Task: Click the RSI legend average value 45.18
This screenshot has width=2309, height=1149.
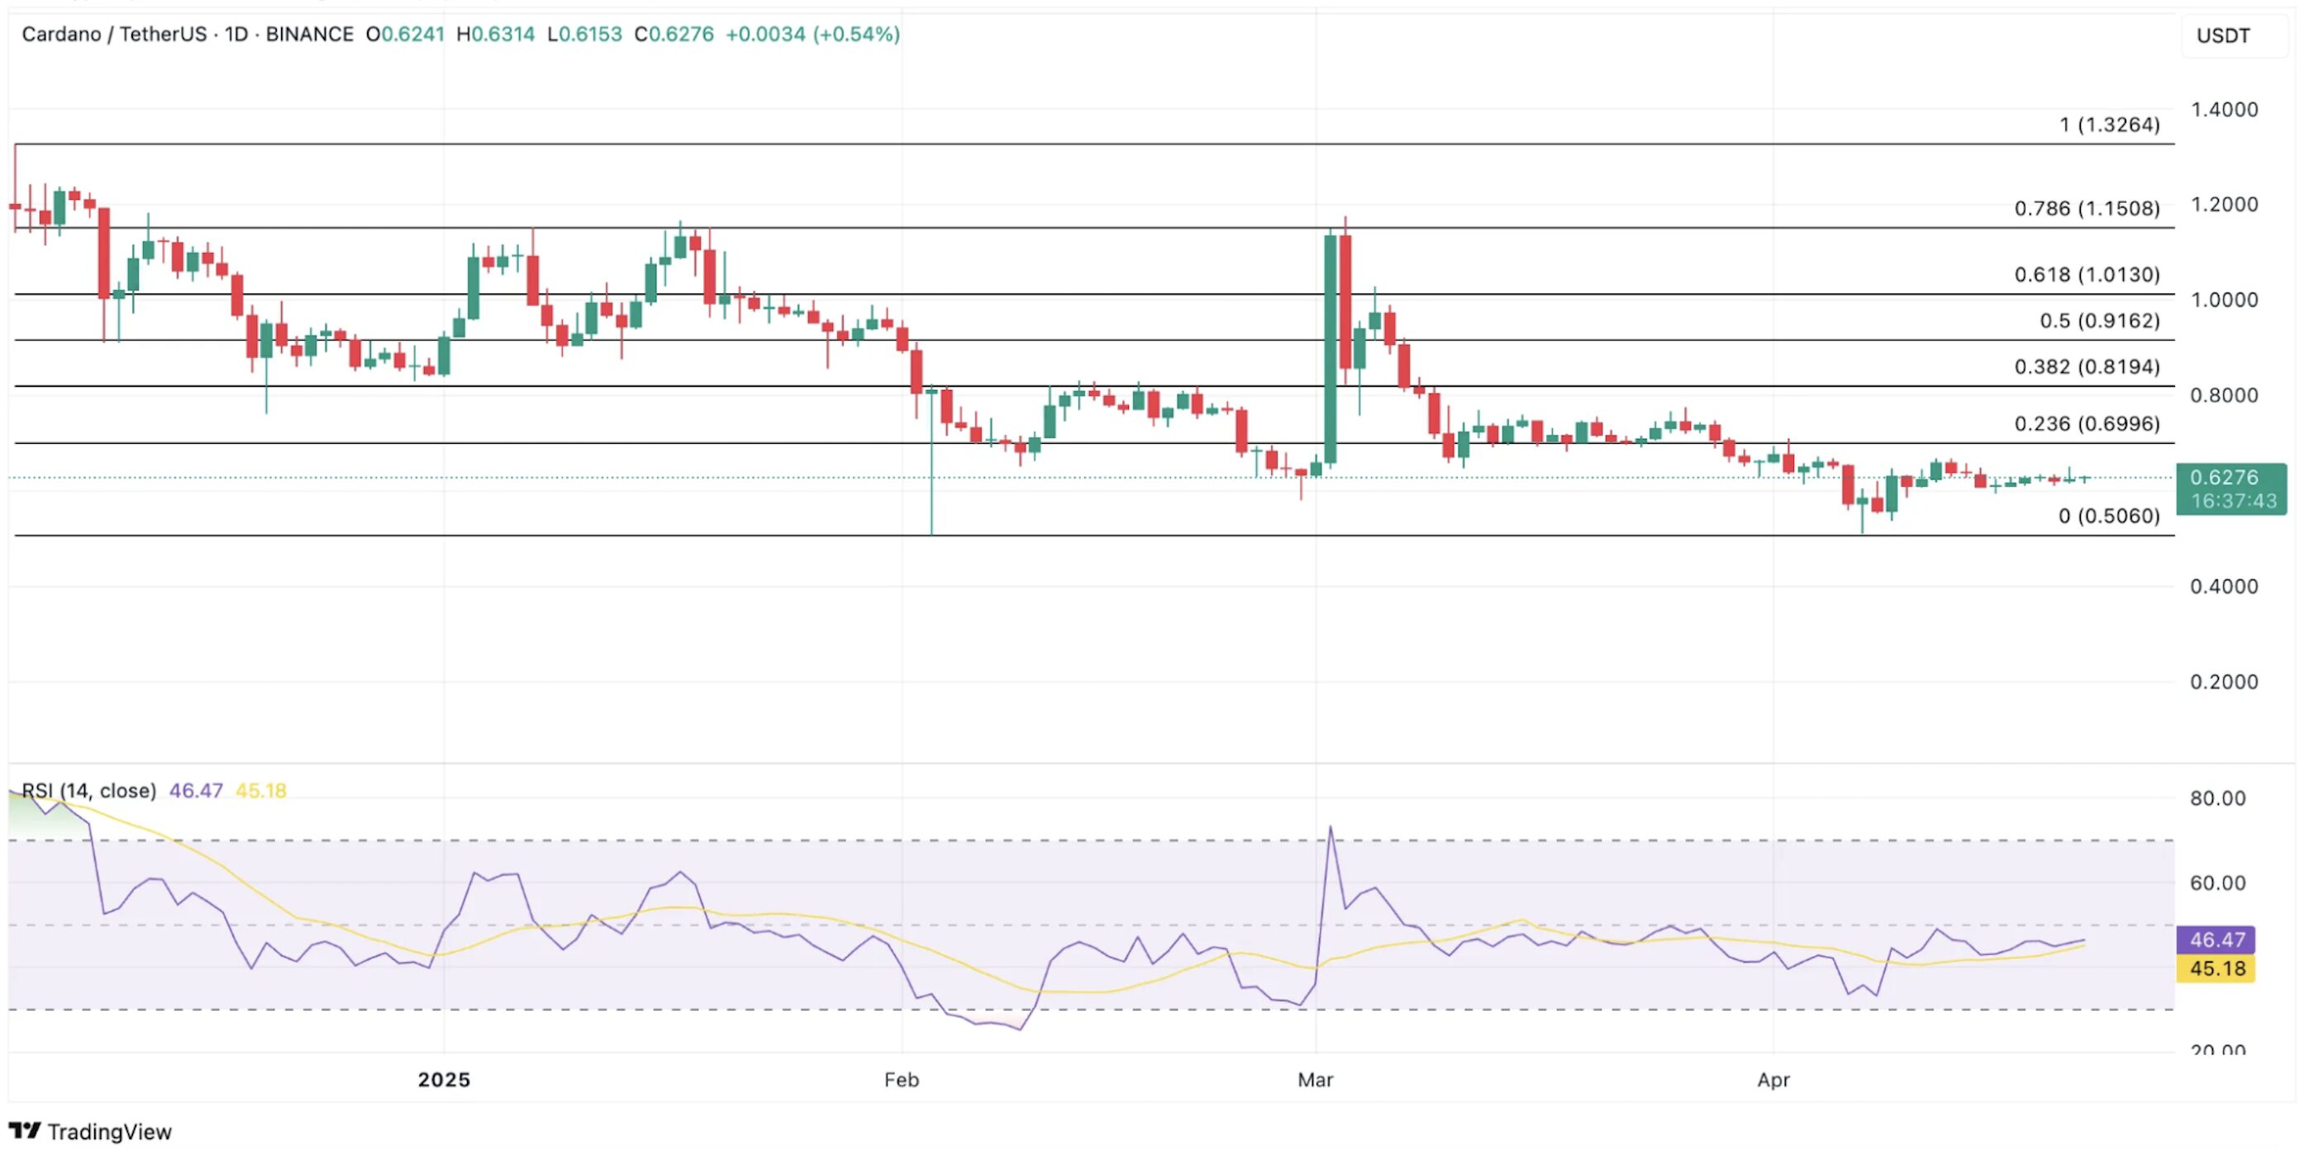Action: 261,790
